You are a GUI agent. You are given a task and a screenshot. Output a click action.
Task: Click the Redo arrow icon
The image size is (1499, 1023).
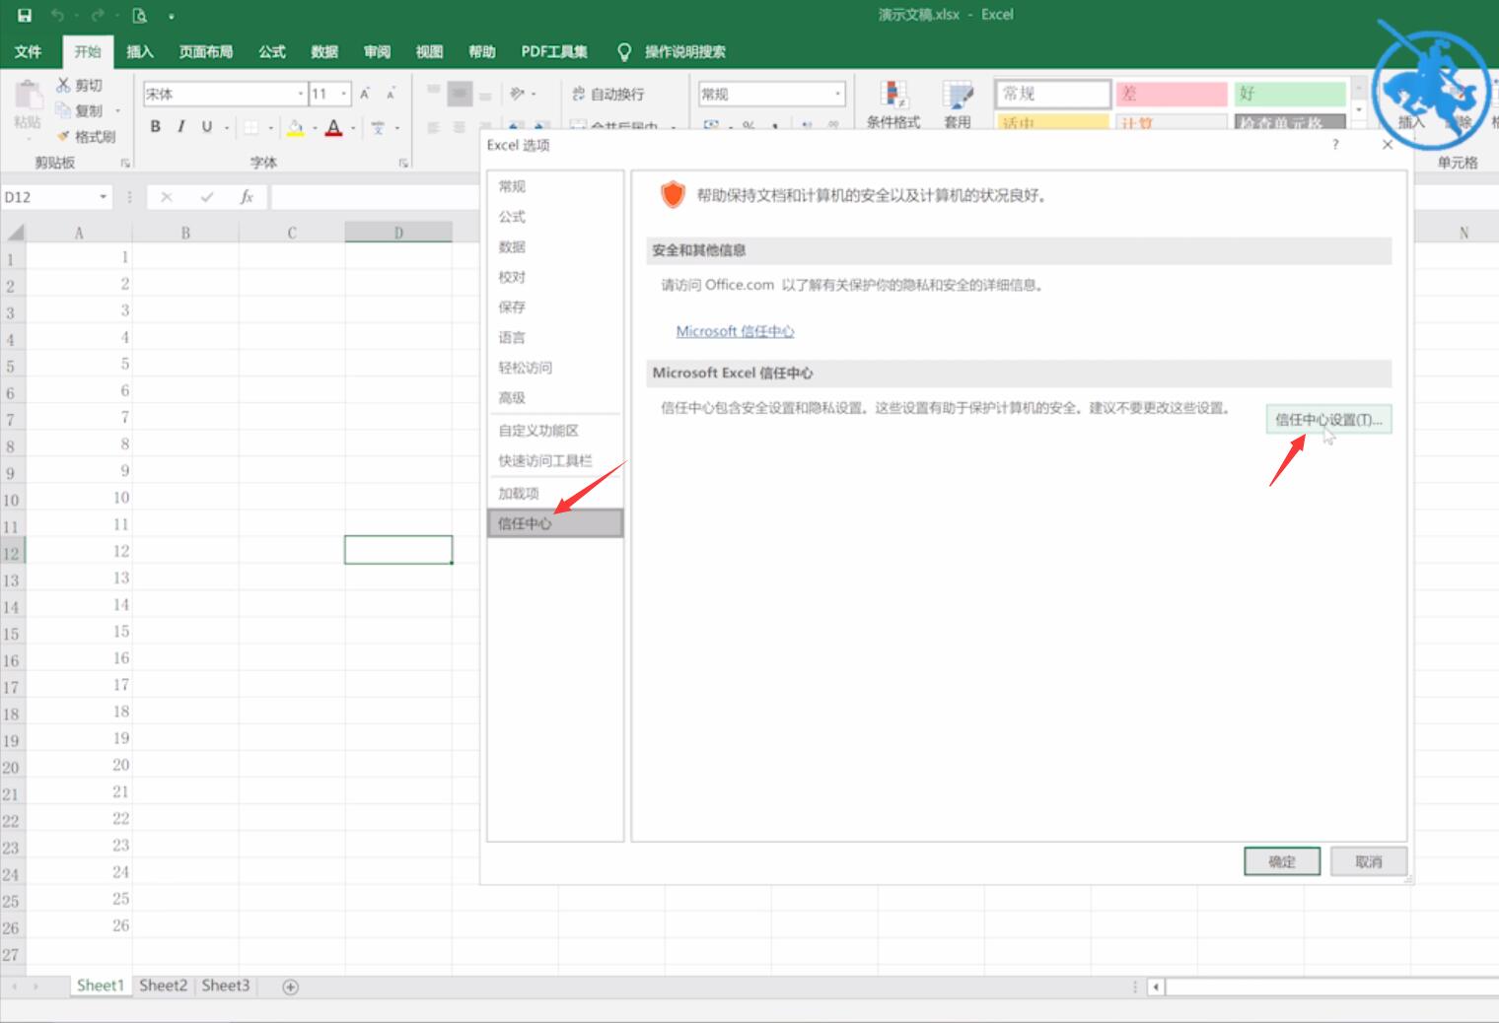pos(98,15)
